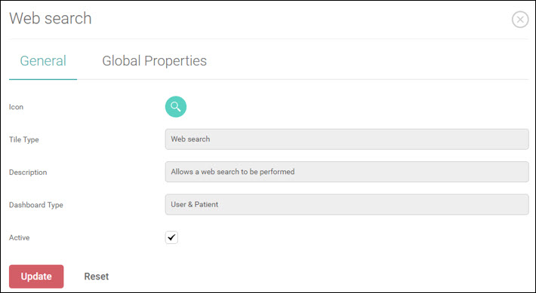Click the Web search dialog title
Screen dimensions: 536x293
click(x=51, y=18)
